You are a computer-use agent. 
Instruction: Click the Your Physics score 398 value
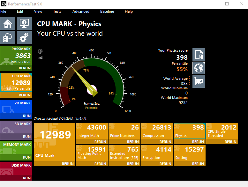click(182, 57)
